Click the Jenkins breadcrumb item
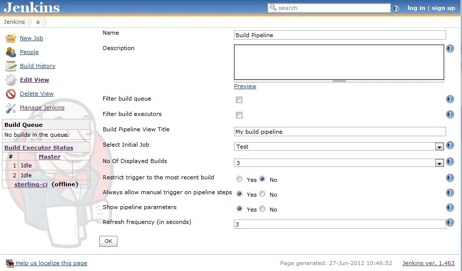462x271 pixels. (14, 22)
